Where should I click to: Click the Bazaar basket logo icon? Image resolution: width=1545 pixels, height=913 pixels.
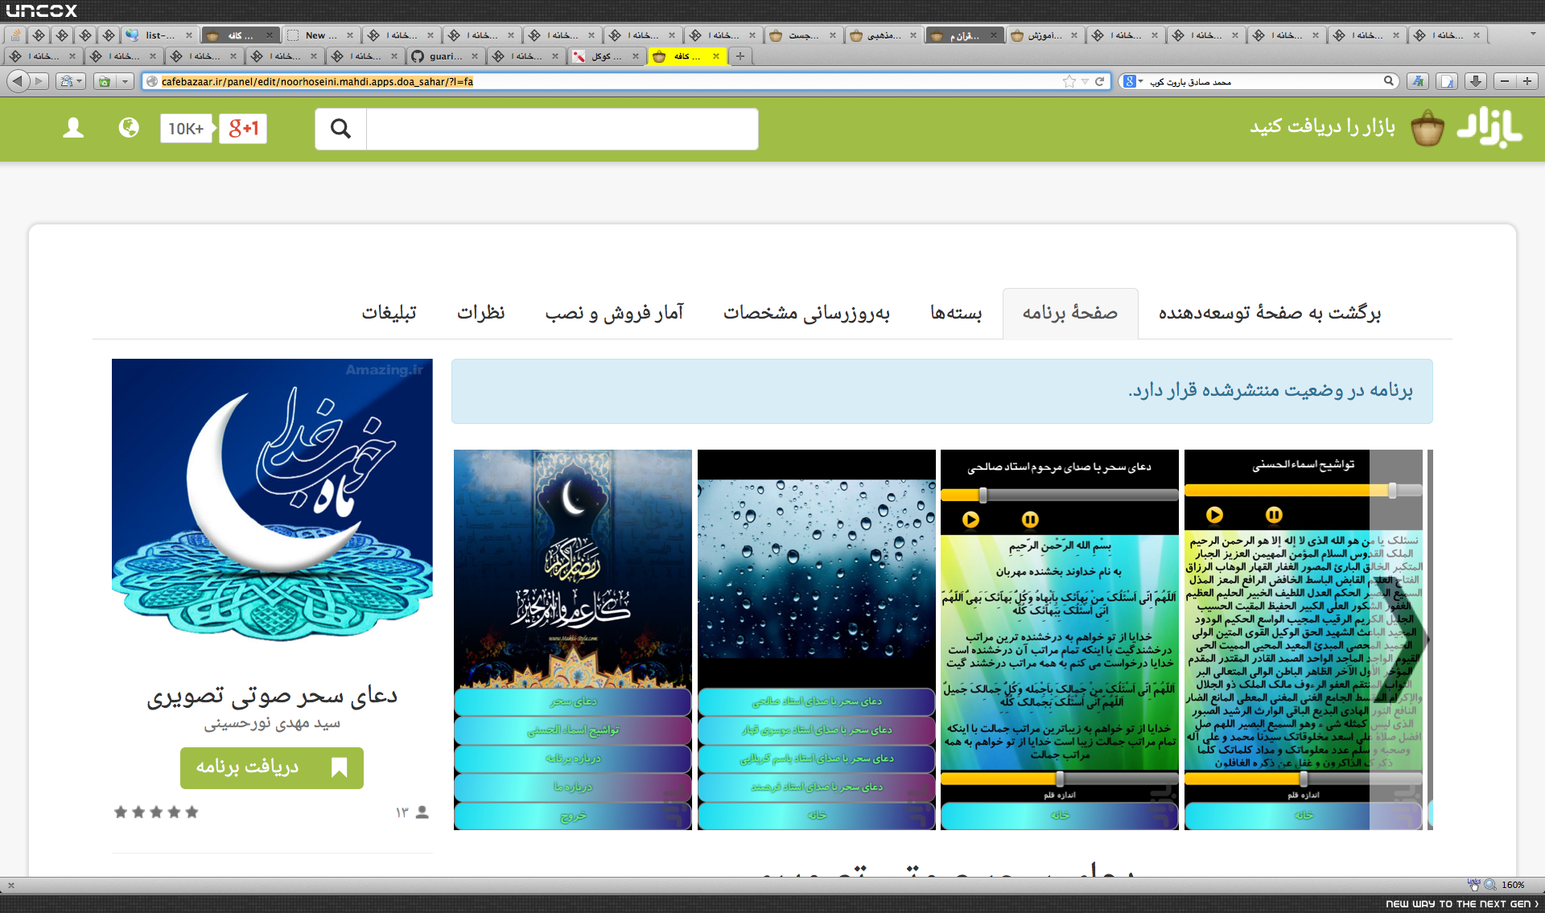pyautogui.click(x=1428, y=128)
